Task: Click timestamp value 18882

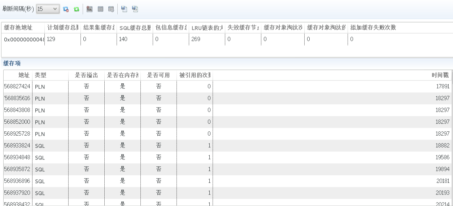Action: click(x=443, y=145)
